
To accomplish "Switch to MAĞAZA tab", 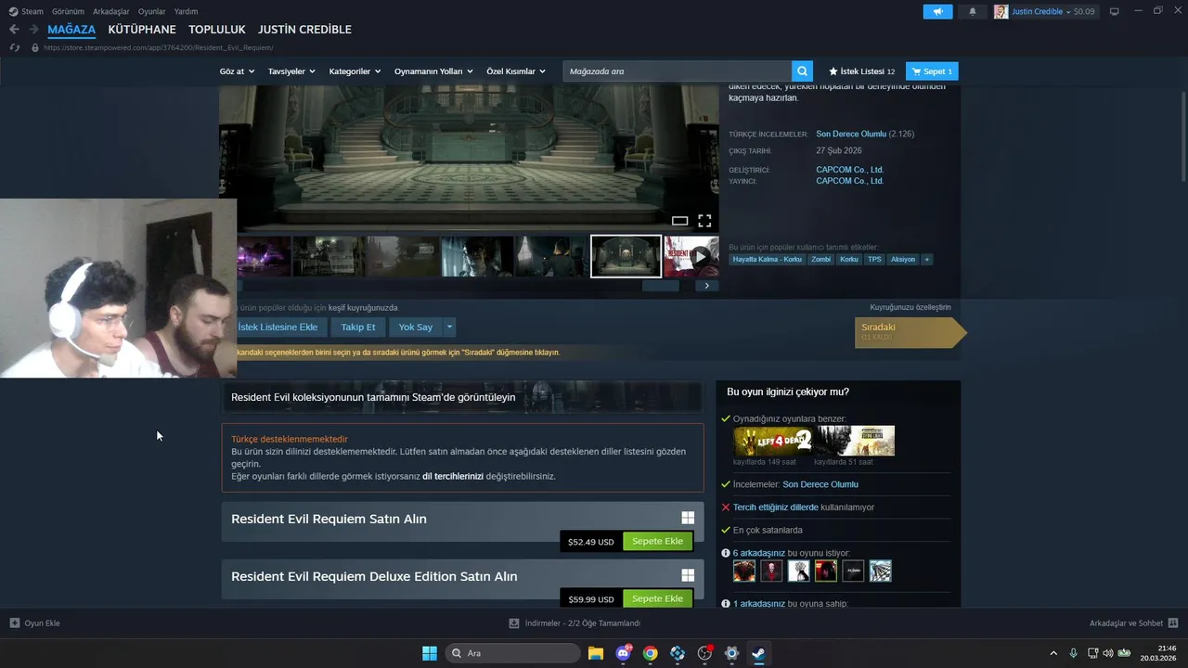I will coord(71,30).
